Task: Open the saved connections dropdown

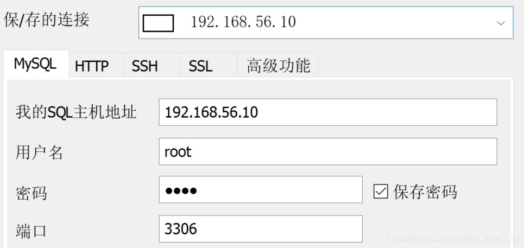Action: (x=326, y=22)
